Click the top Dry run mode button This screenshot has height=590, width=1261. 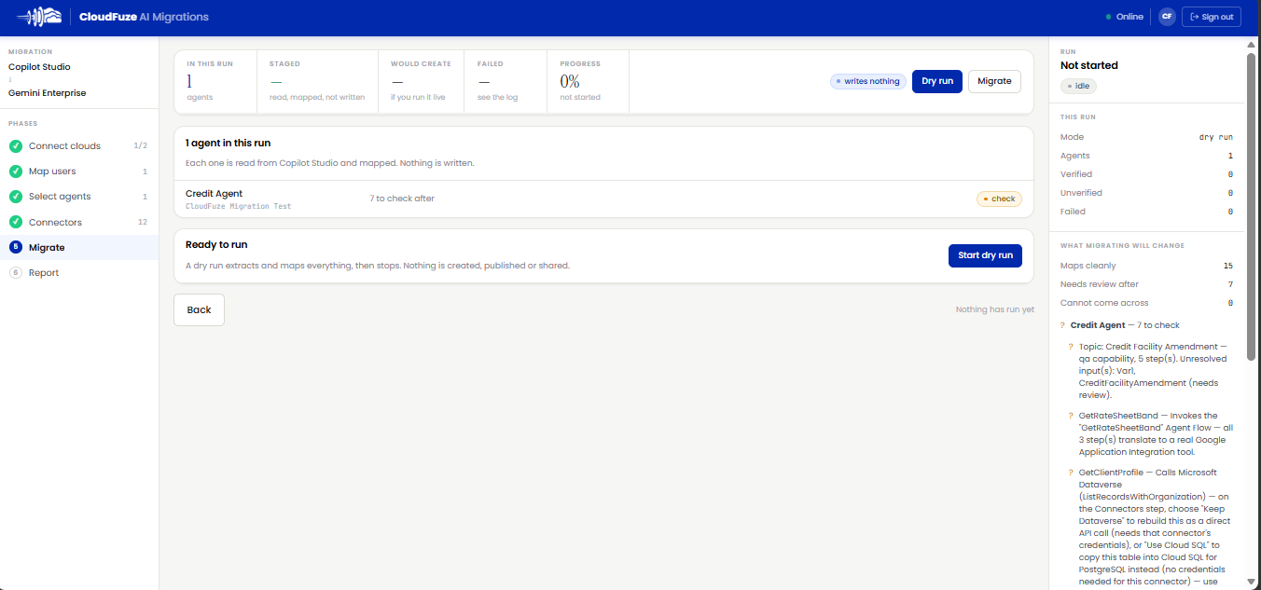point(937,81)
